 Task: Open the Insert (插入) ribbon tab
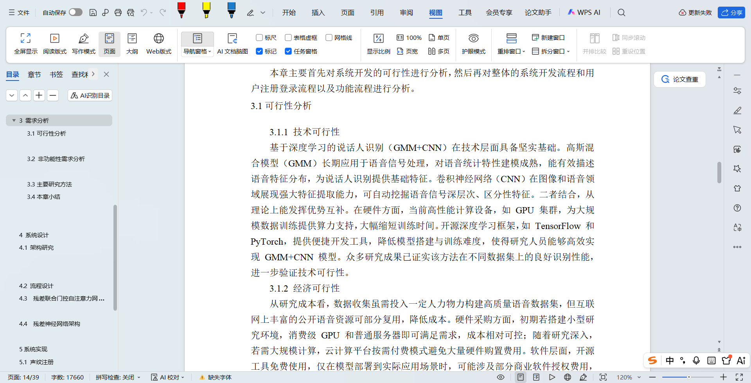[x=318, y=13]
